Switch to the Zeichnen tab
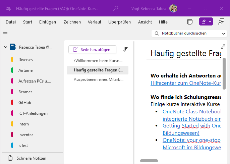Viewport: 230px width, 164px height. (72, 22)
